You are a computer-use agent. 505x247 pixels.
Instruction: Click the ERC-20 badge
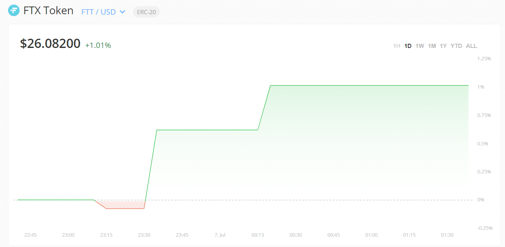(146, 12)
